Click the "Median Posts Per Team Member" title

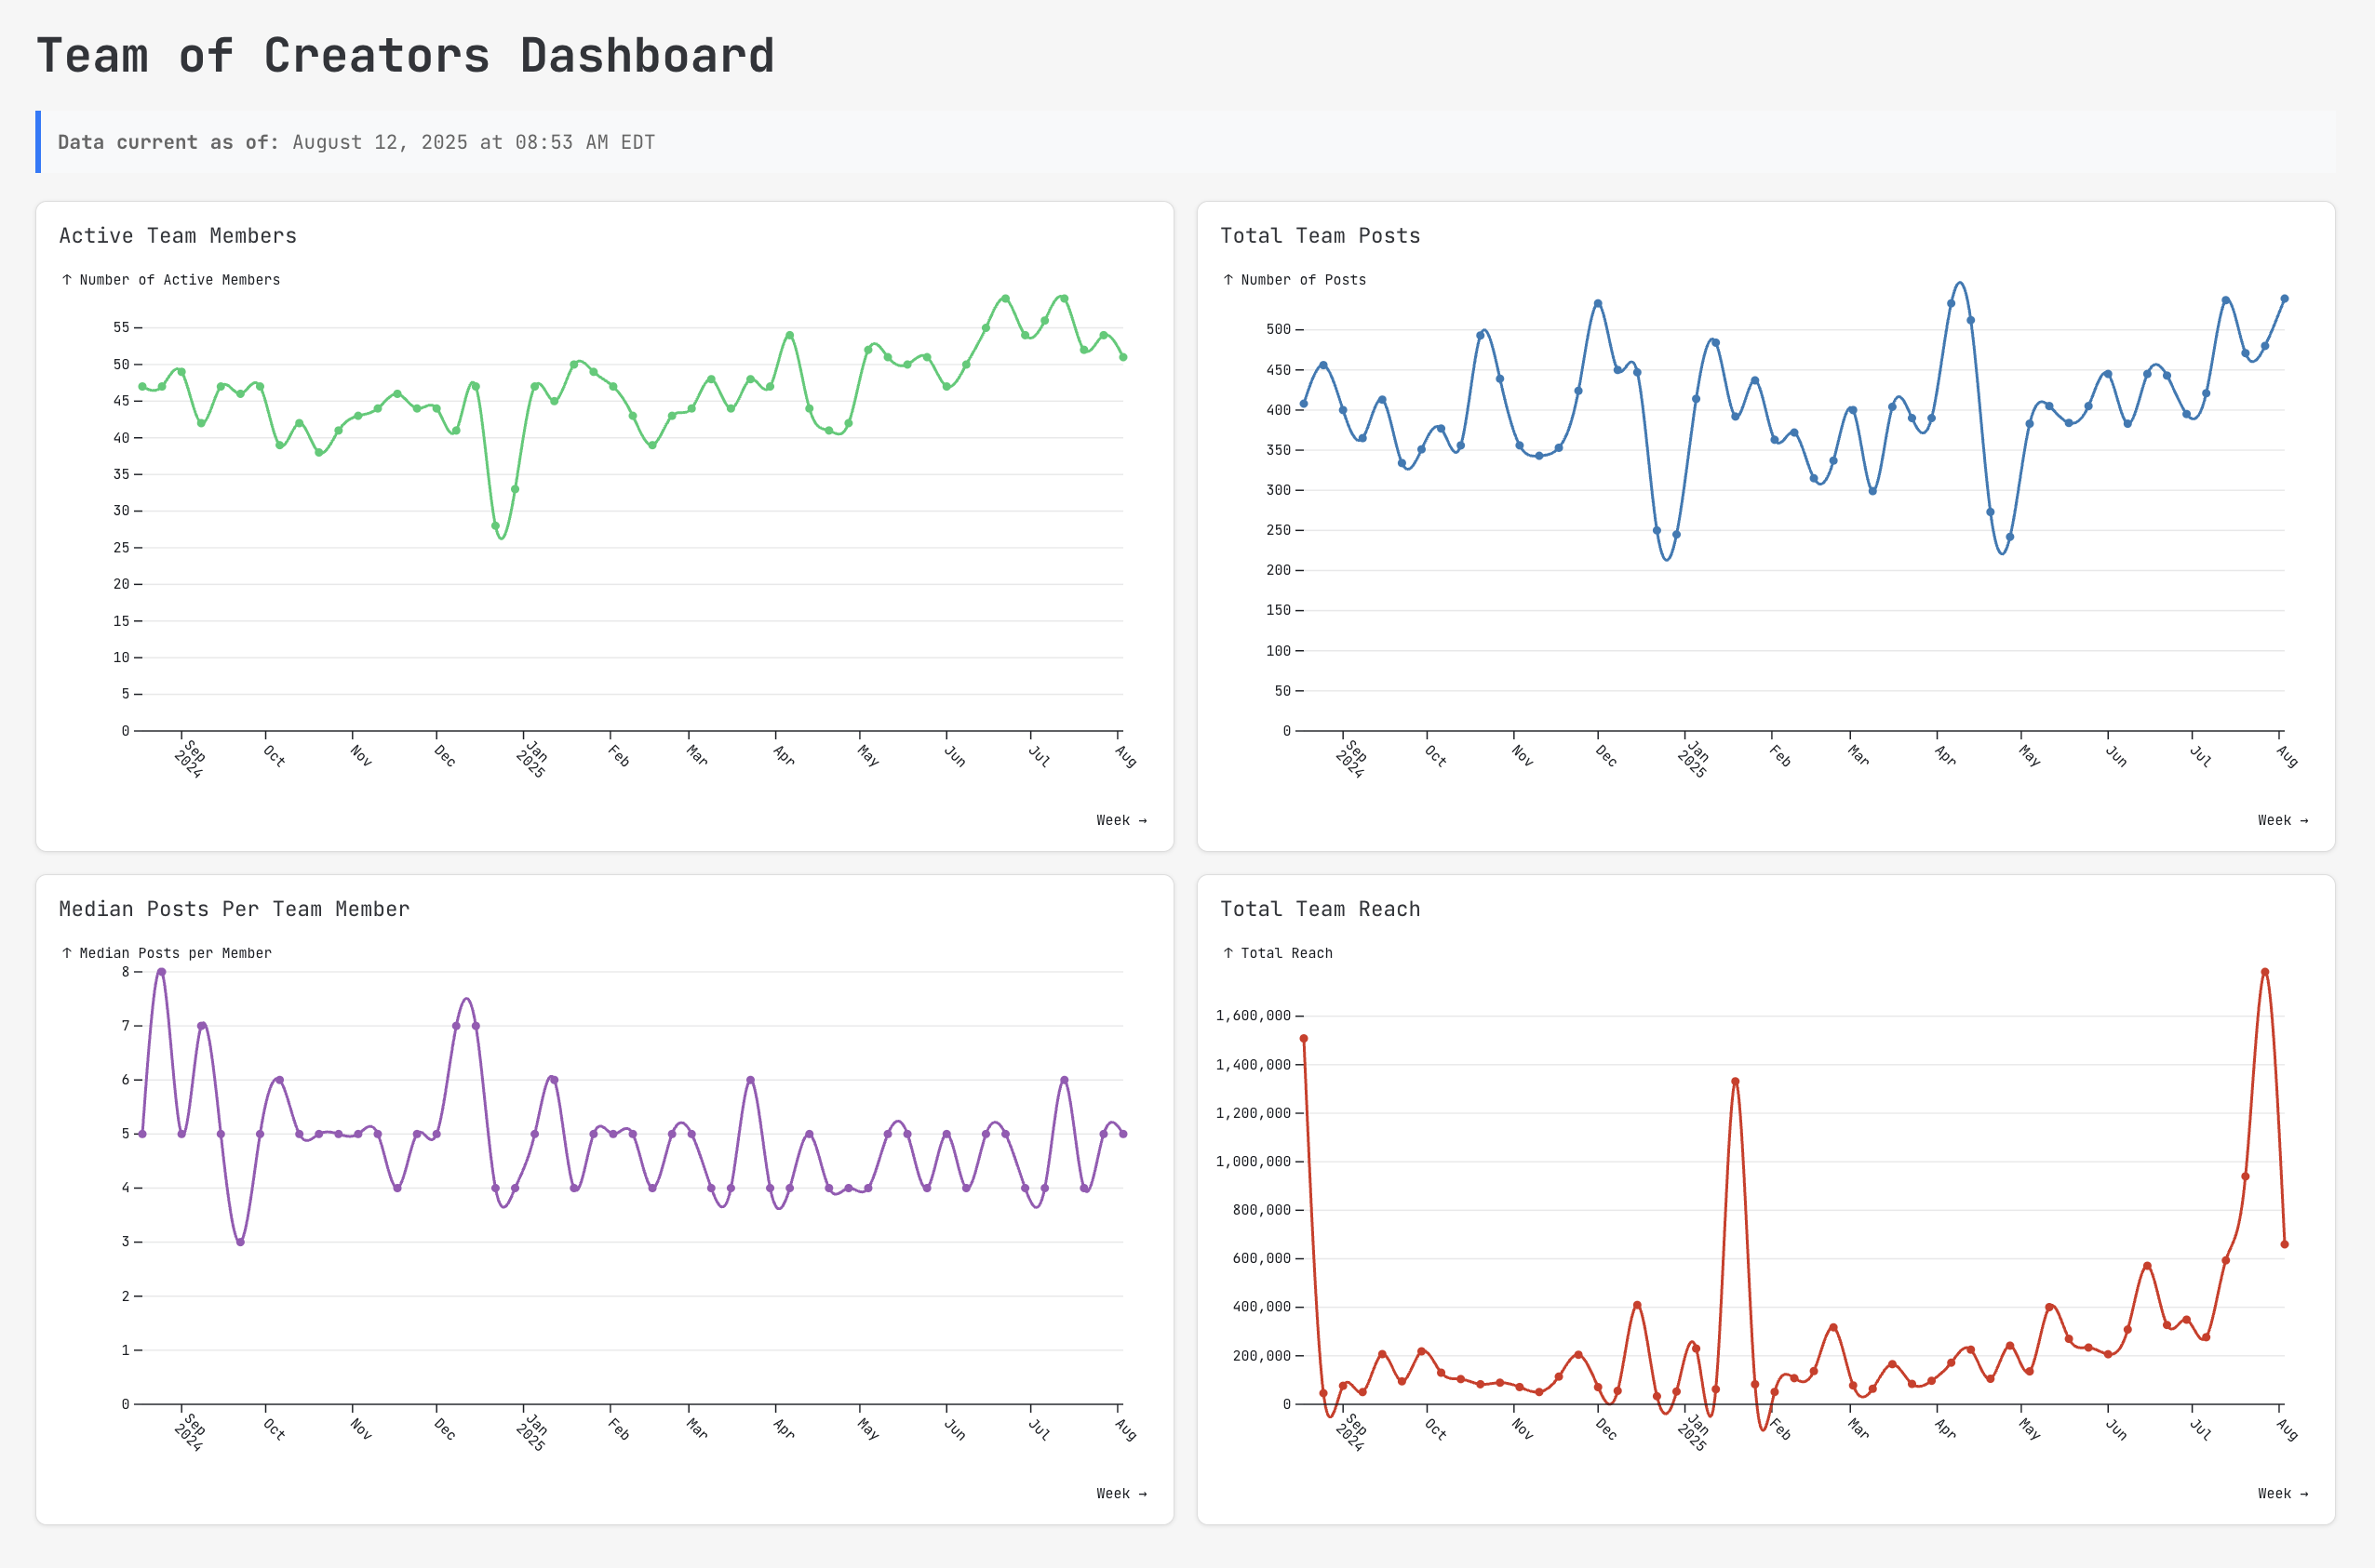click(235, 909)
